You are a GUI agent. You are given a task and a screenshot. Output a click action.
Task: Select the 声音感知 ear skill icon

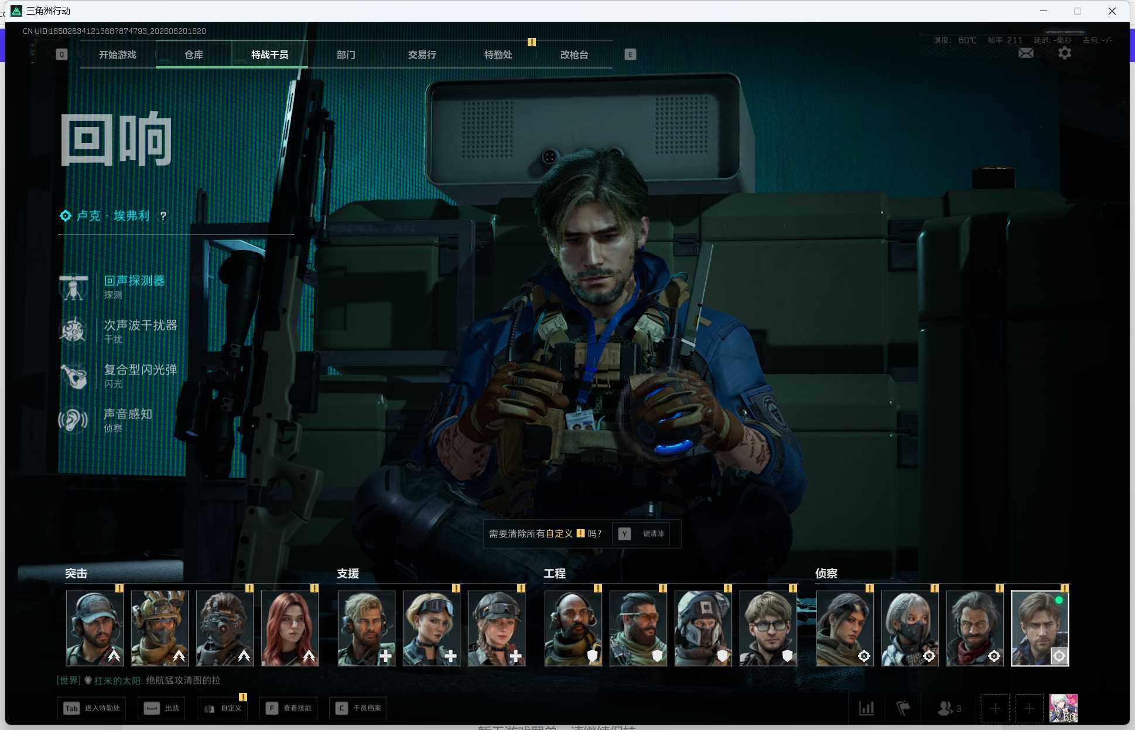click(73, 420)
